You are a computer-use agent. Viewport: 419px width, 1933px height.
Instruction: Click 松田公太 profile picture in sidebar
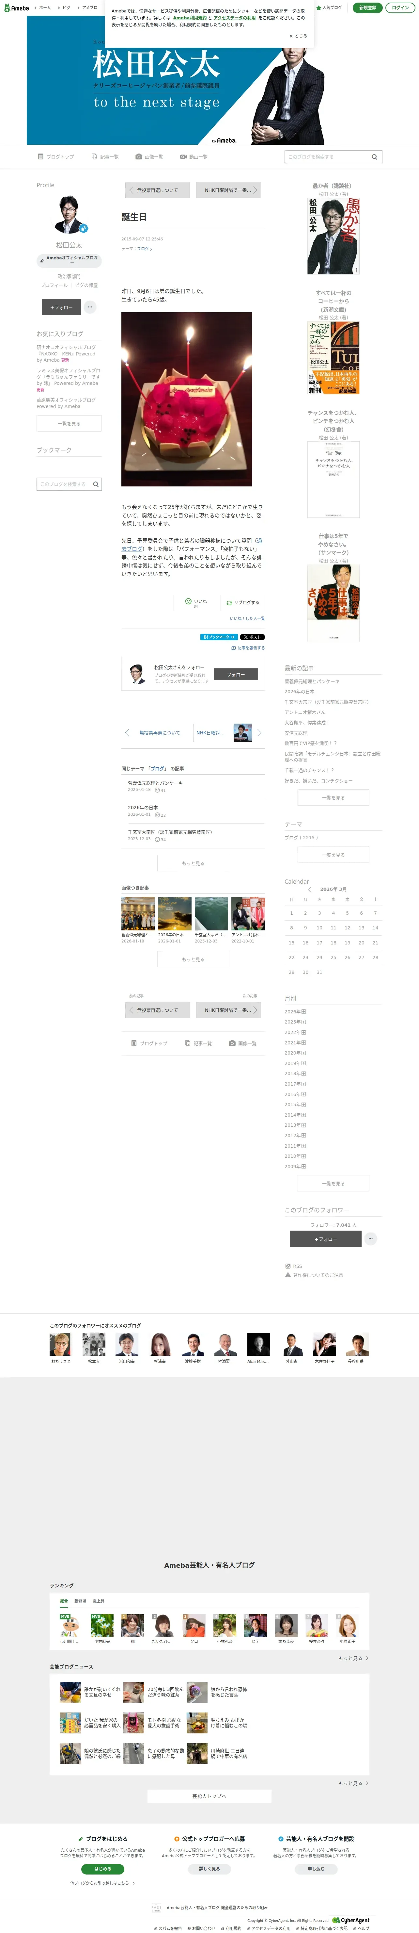[x=69, y=215]
